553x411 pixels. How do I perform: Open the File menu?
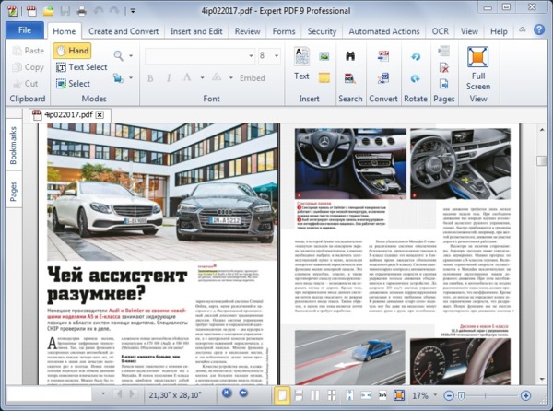pyautogui.click(x=25, y=30)
